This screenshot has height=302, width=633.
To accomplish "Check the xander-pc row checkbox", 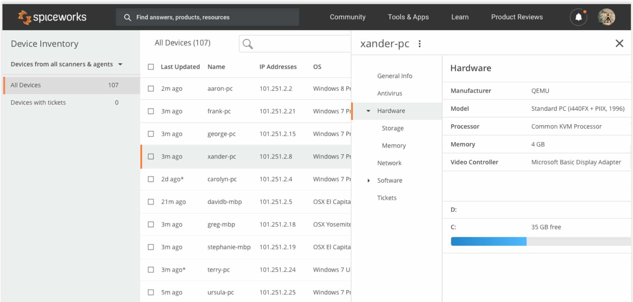I will point(151,156).
